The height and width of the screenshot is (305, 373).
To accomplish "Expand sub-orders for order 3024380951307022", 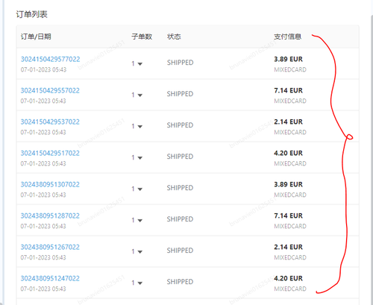I will click(140, 189).
